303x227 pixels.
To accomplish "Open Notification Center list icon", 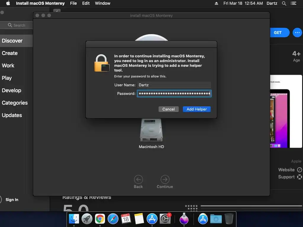I will (x=293, y=3).
